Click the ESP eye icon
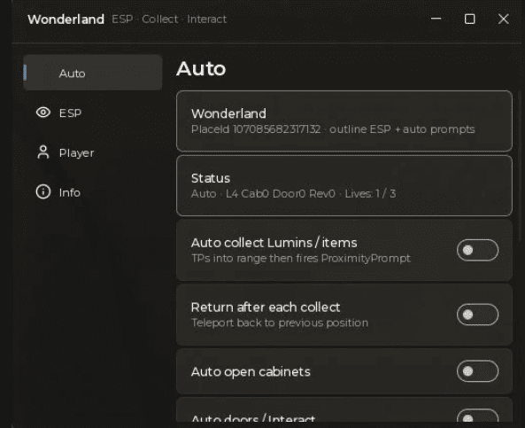 pyautogui.click(x=43, y=113)
